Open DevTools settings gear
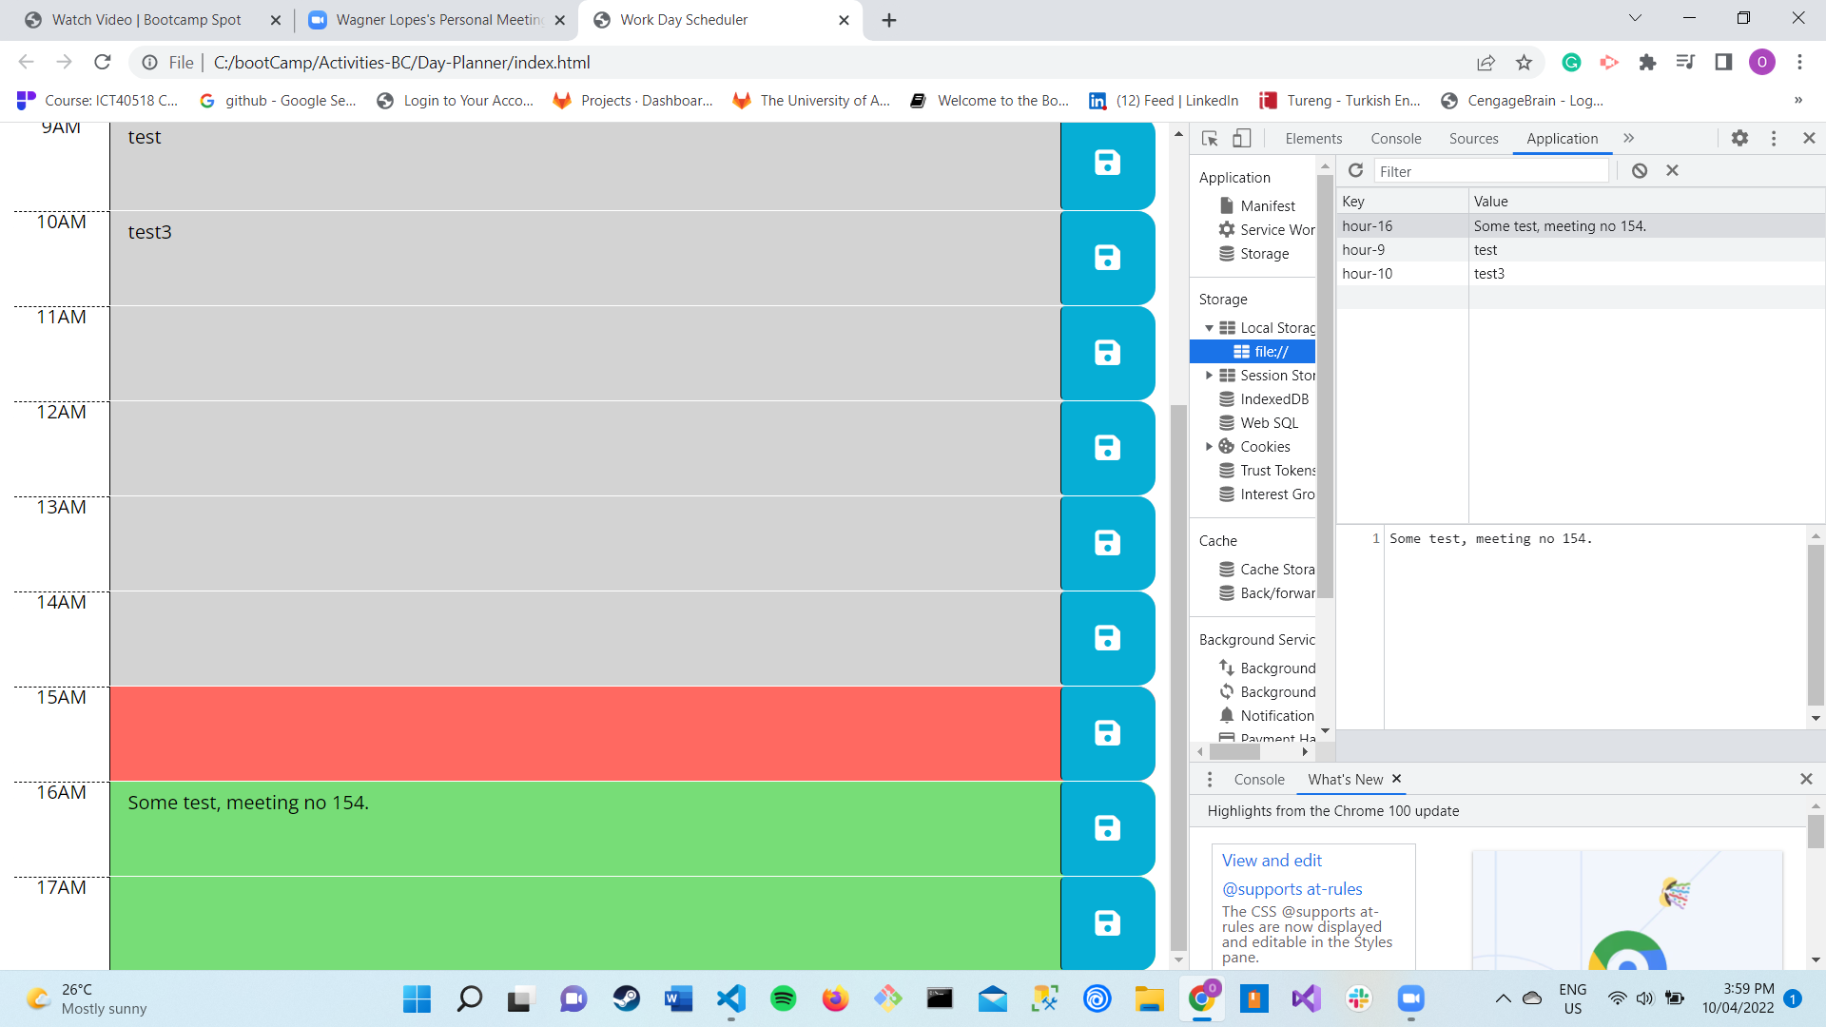The width and height of the screenshot is (1826, 1027). pyautogui.click(x=1739, y=138)
